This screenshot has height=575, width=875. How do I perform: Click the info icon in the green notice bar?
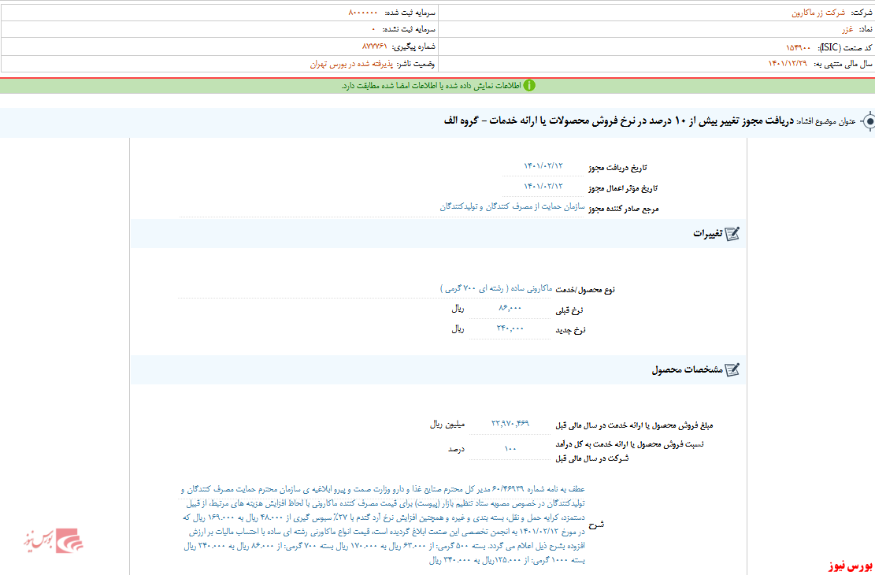[x=529, y=85]
